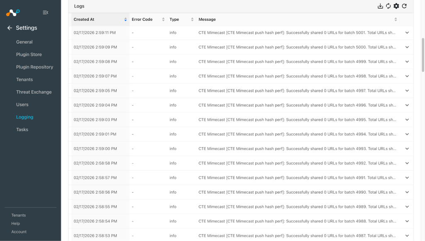Expand the log row for batch 4994
Screen dimensions: 425x241
(407, 134)
